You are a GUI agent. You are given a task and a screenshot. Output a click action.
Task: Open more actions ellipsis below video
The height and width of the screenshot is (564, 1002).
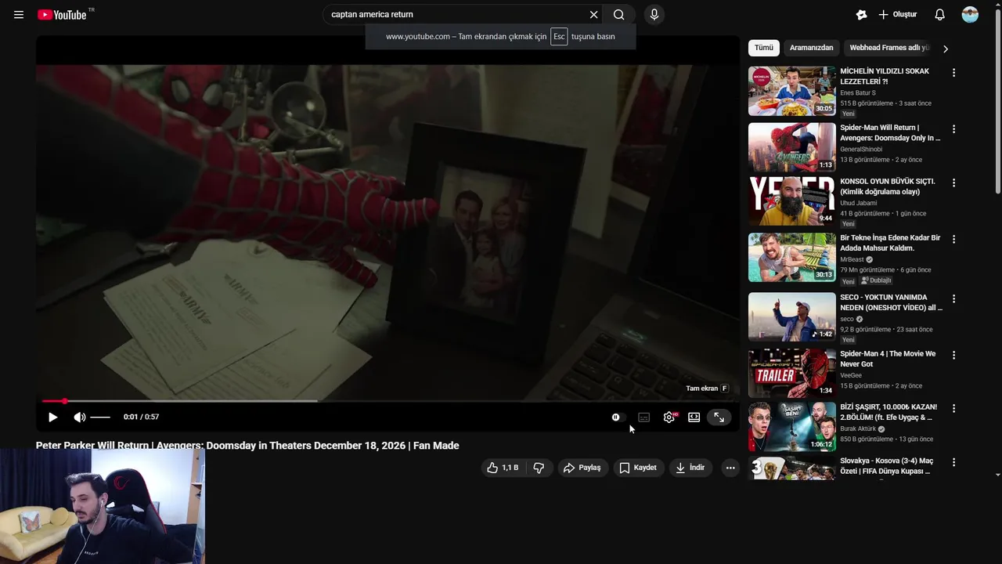[730, 468]
